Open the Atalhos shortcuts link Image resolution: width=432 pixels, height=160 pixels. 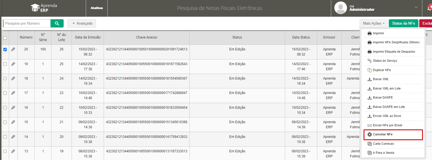97,8
